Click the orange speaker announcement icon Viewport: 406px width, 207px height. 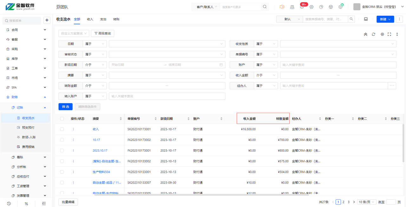tap(282, 7)
